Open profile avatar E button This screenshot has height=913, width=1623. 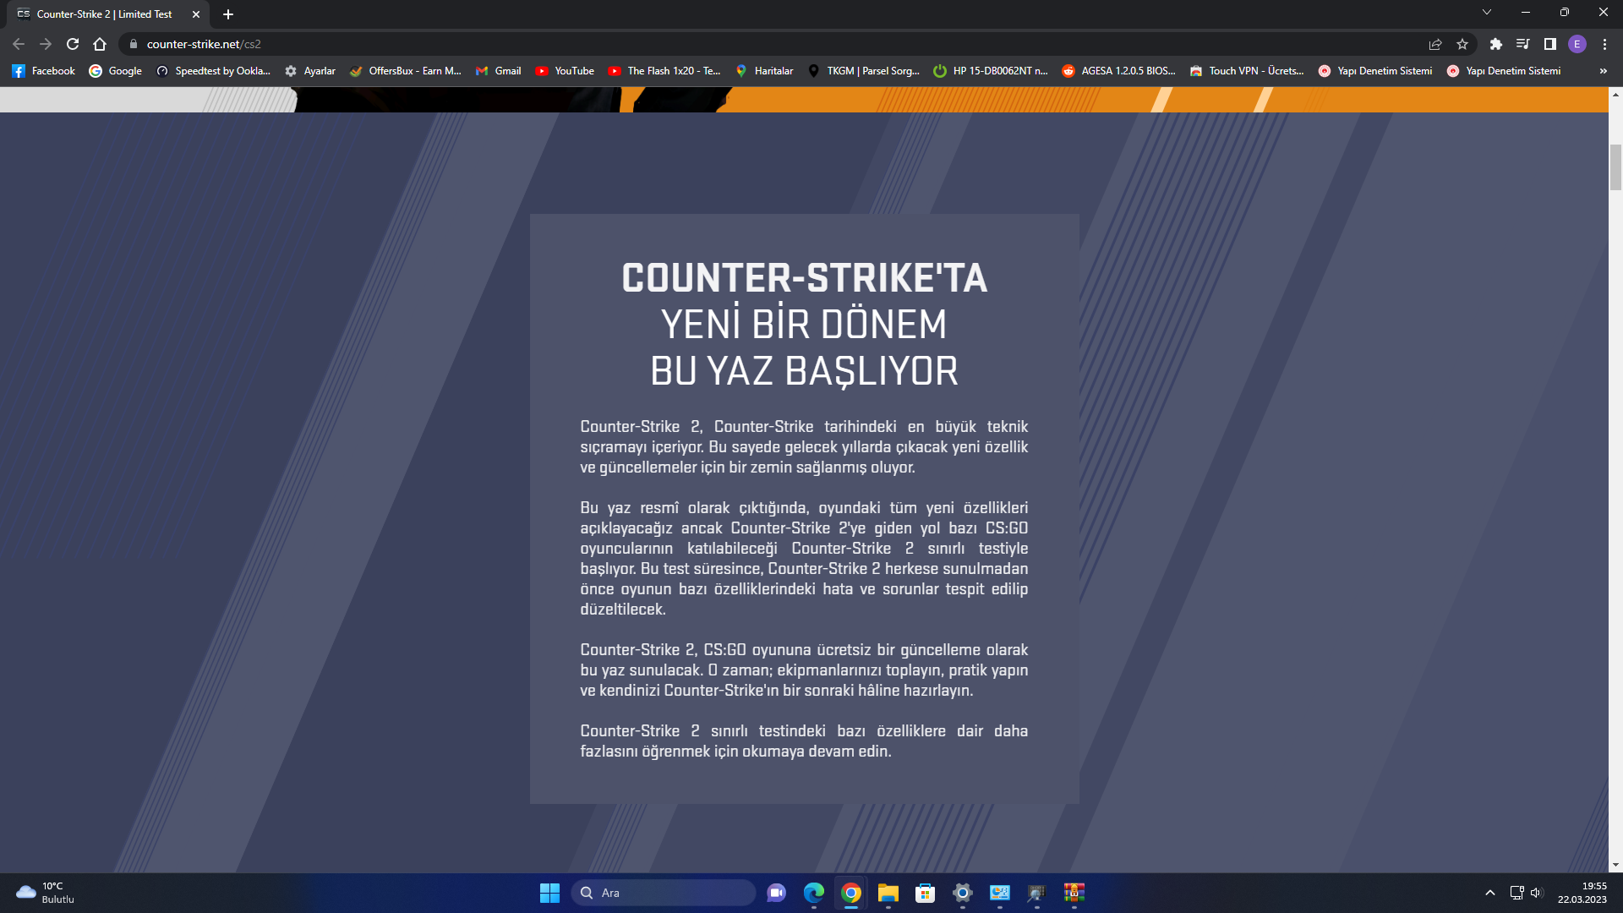tap(1577, 44)
